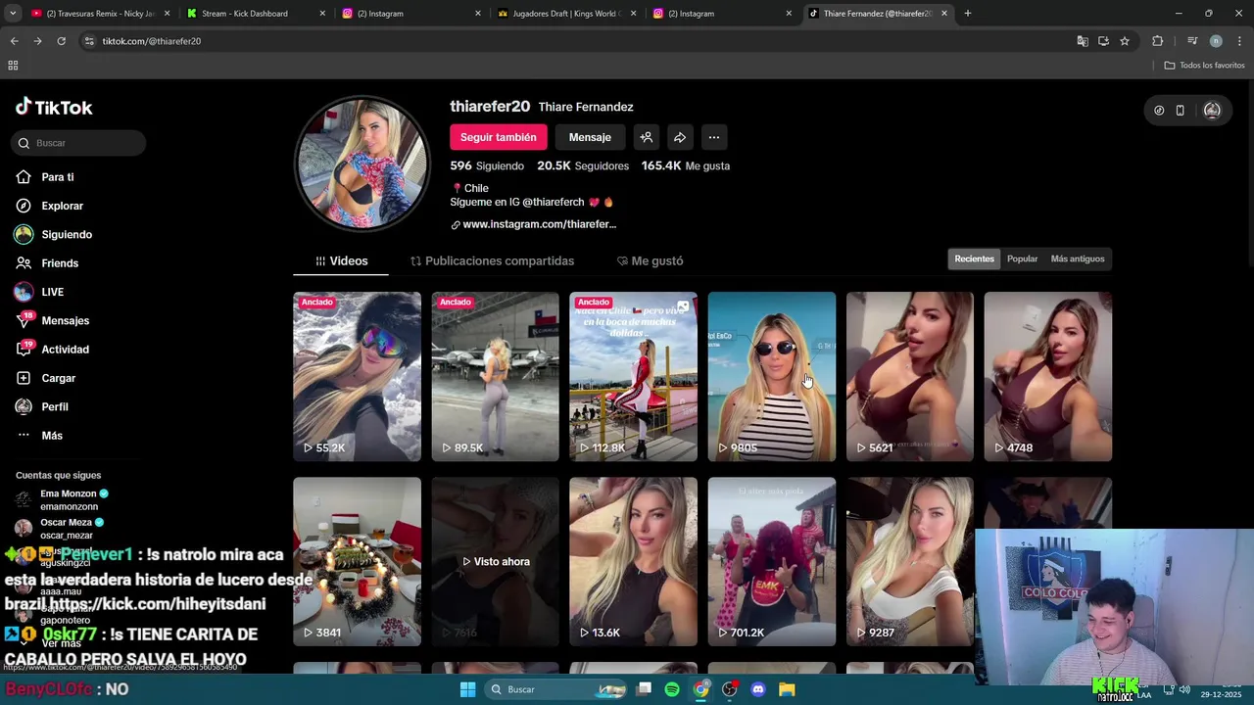1254x705 pixels.
Task: Open browser extensions puzzle icon
Action: (x=1158, y=41)
